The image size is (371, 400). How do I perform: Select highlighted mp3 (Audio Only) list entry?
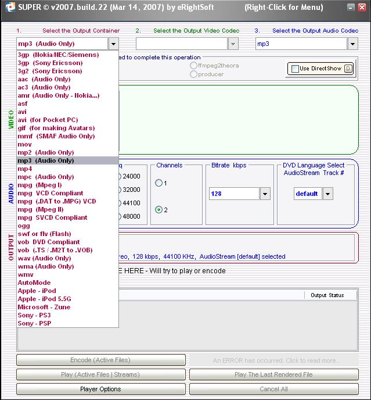67,160
